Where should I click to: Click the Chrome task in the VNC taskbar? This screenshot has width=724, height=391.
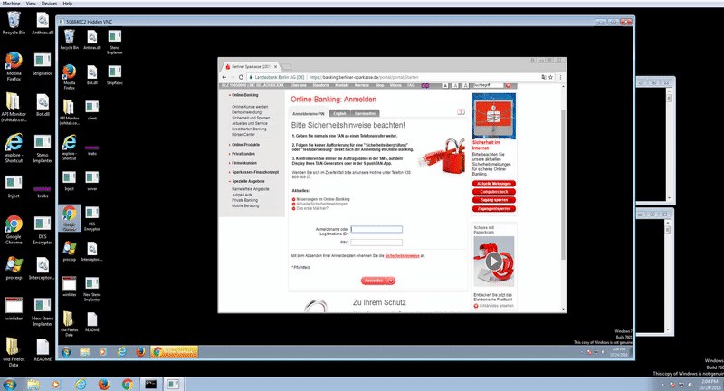[175, 352]
